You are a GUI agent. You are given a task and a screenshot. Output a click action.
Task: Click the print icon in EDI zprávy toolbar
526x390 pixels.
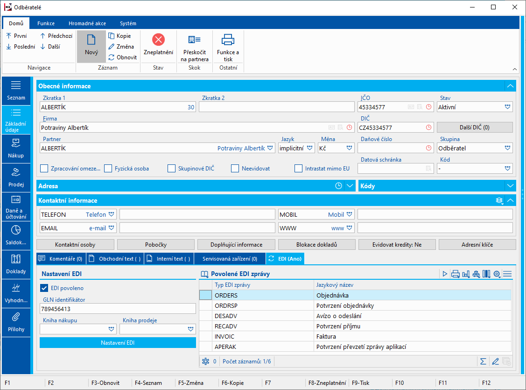click(455, 274)
